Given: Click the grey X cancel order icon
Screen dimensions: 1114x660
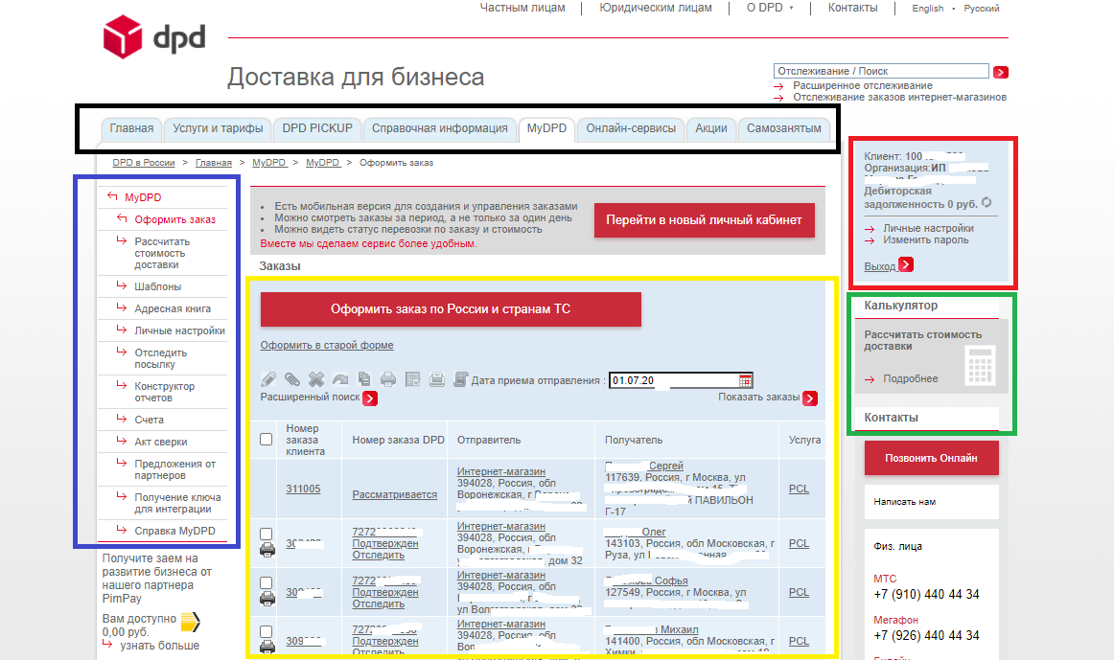Looking at the screenshot, I should (316, 379).
